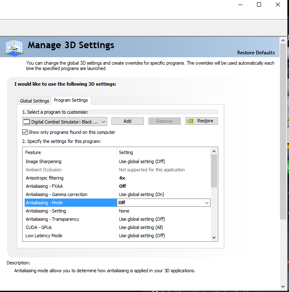Click the 4x anisotropic filtering value
Screen dimensions: 289x292
122,178
